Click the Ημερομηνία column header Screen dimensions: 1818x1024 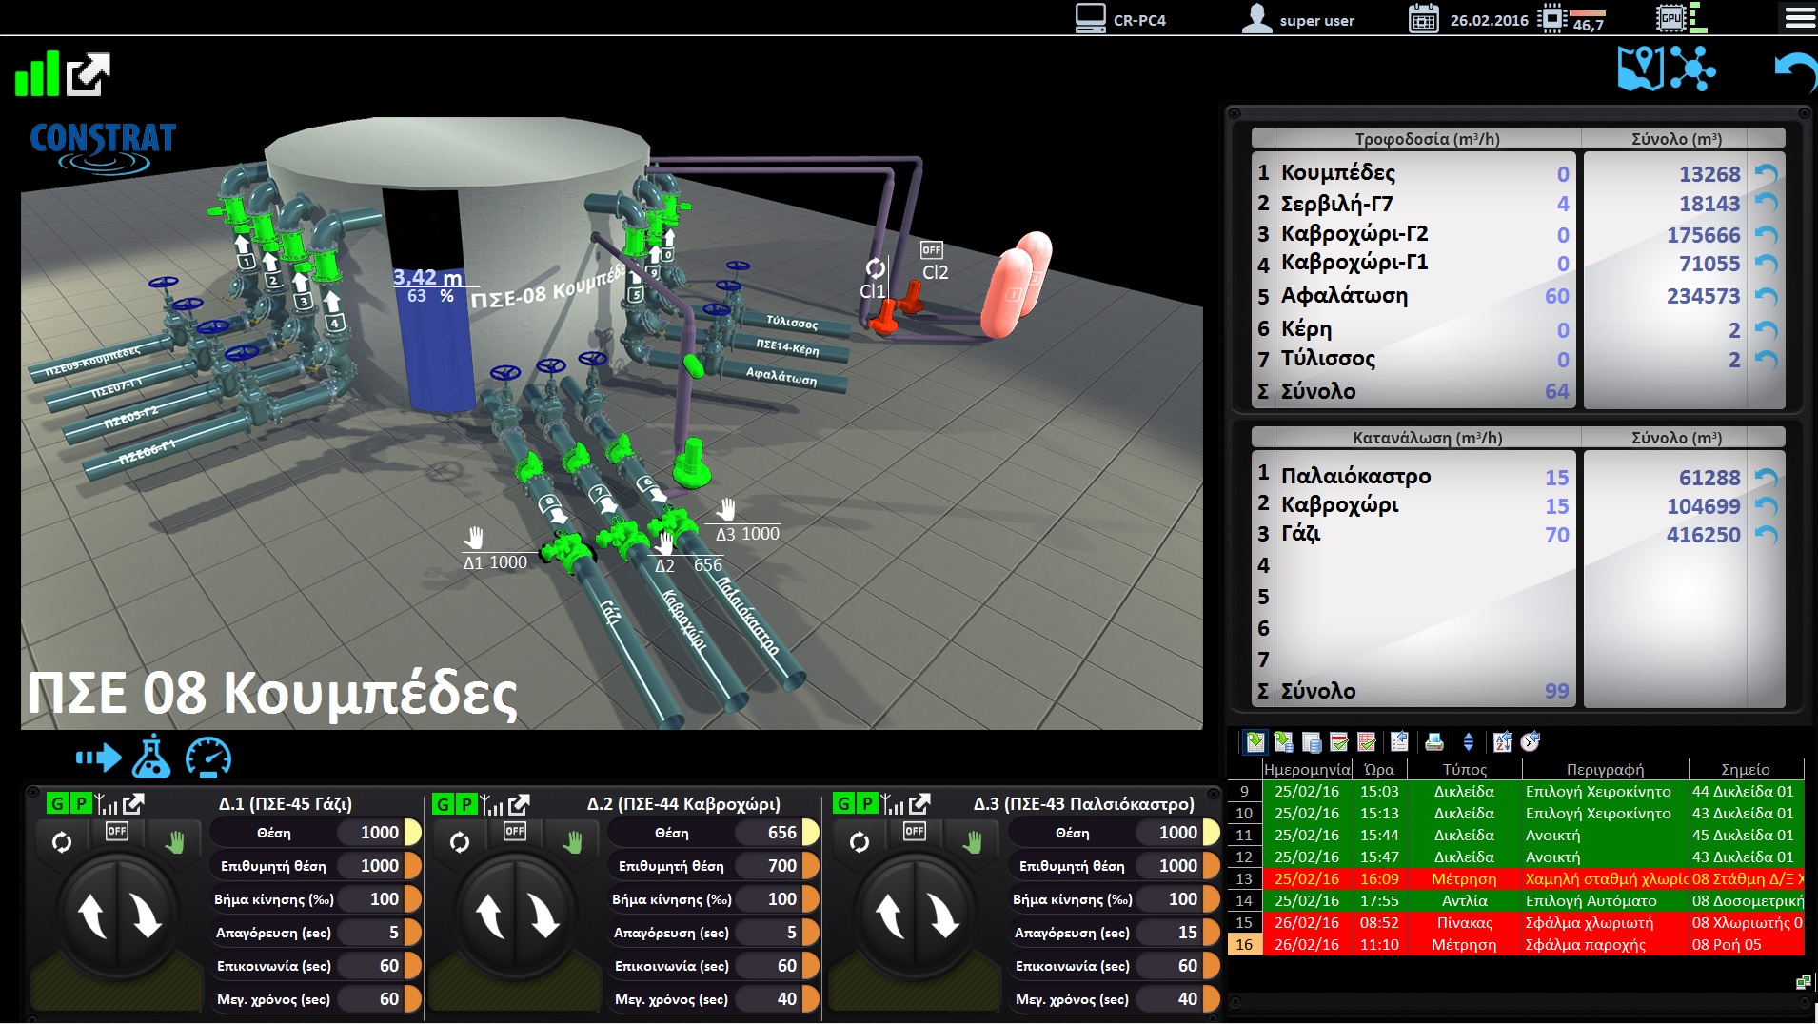point(1306,769)
